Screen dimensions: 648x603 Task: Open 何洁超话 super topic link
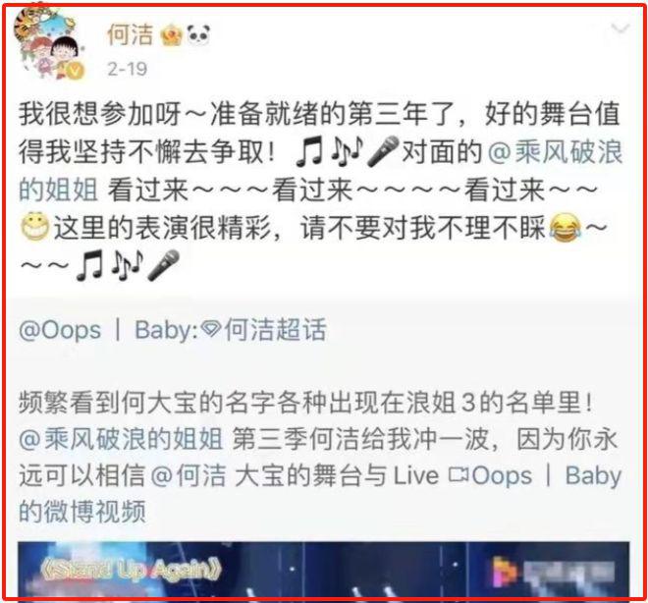pyautogui.click(x=275, y=329)
